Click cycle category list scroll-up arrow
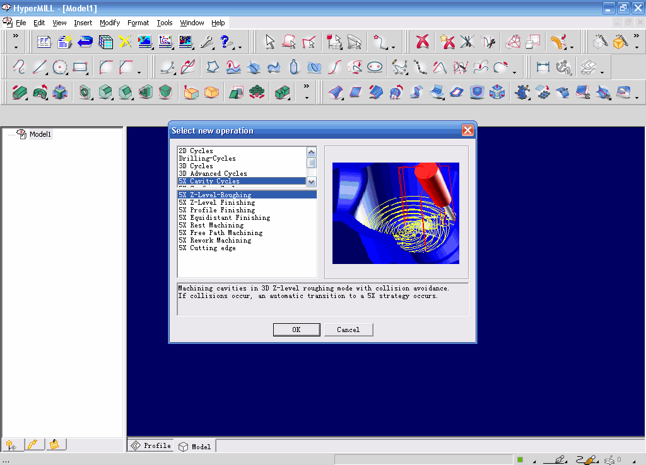The image size is (646, 465). tap(312, 152)
